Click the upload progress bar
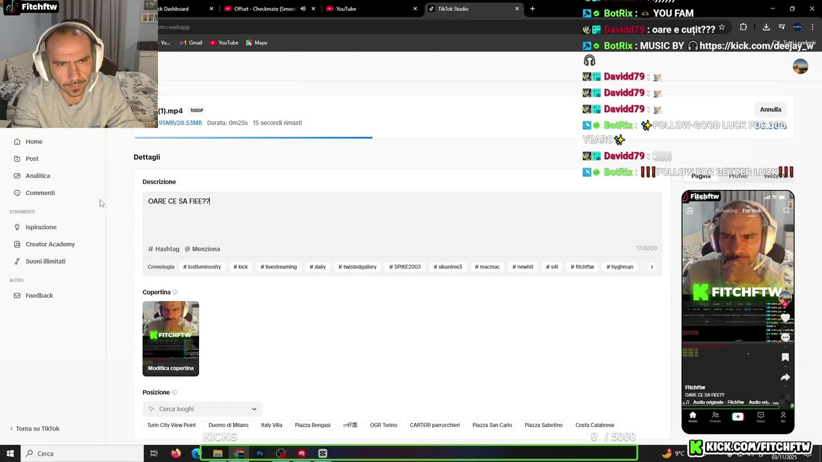Screen dimensions: 822x462 253,137
